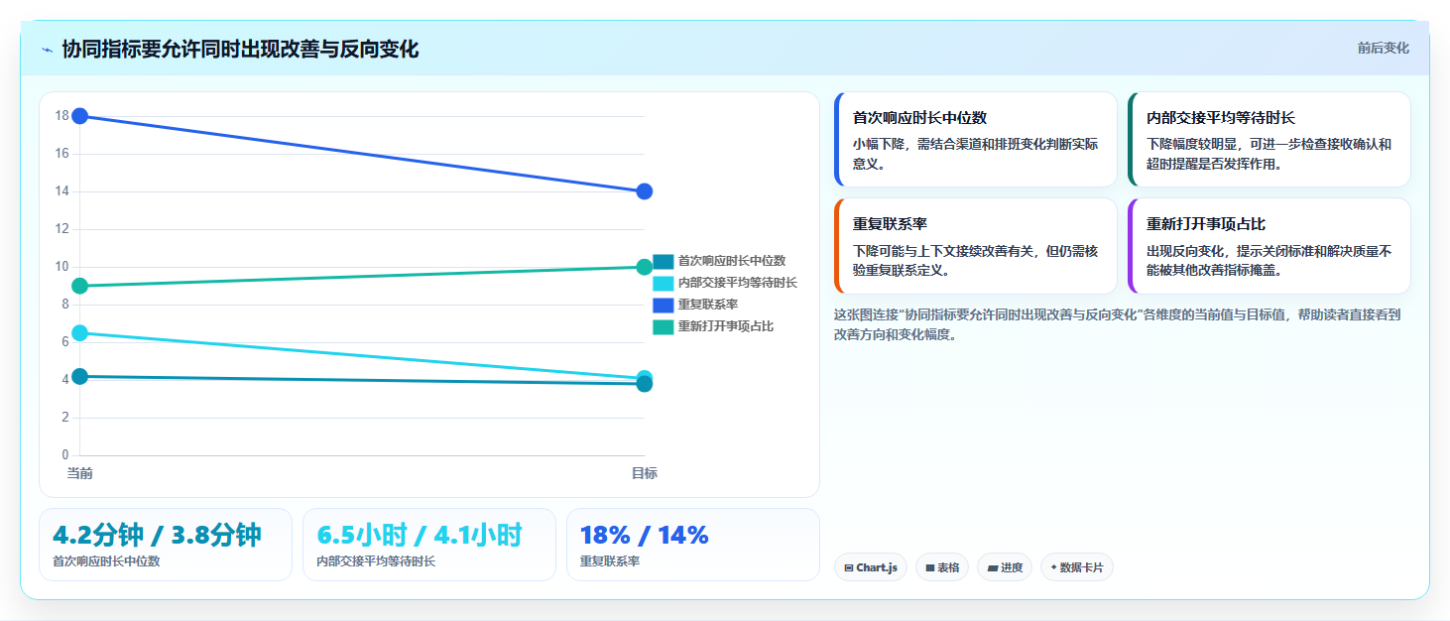
Task: Select the green data point at 当前 value 9
Action: pos(80,286)
